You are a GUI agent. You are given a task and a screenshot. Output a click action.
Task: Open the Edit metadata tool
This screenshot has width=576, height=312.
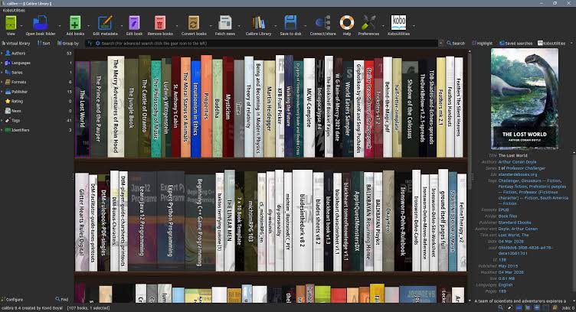(x=105, y=23)
